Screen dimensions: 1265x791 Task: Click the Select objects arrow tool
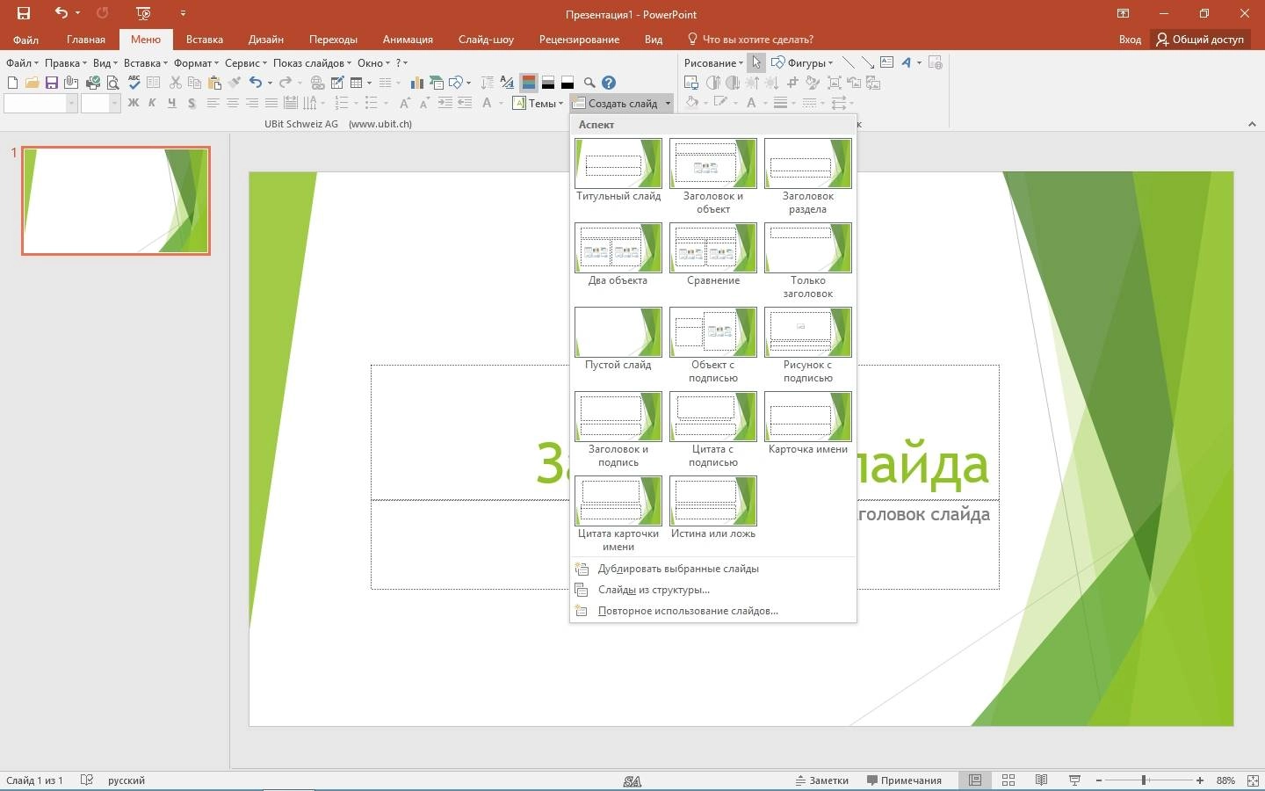pyautogui.click(x=756, y=62)
